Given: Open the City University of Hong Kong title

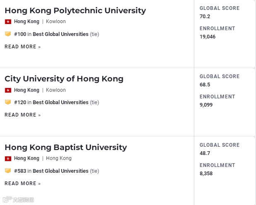Looking at the screenshot, I should pyautogui.click(x=64, y=79).
